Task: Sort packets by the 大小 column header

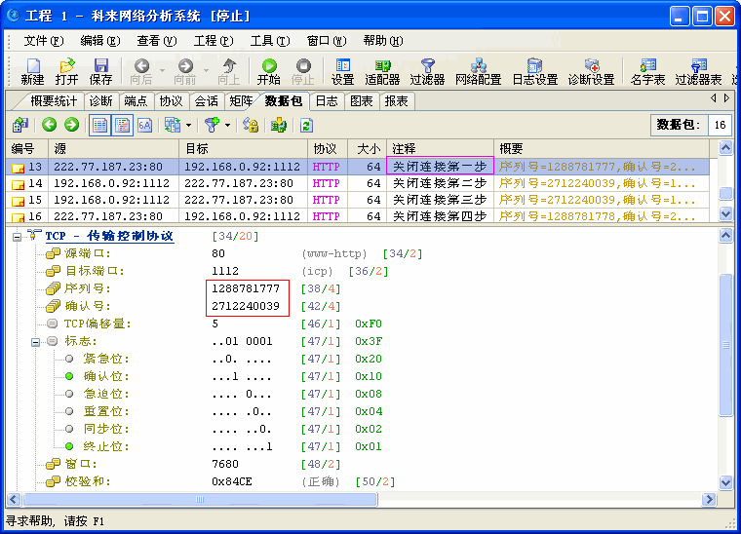Action: [368, 149]
